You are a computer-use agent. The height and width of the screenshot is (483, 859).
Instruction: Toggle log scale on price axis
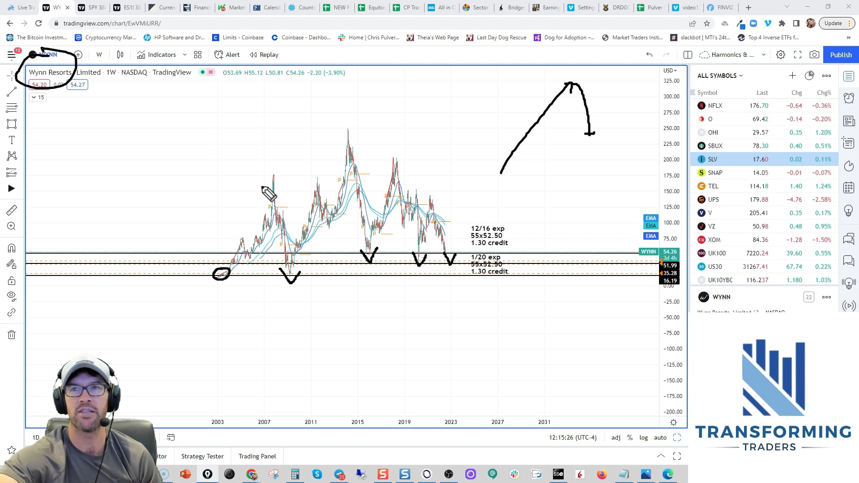[x=643, y=437]
